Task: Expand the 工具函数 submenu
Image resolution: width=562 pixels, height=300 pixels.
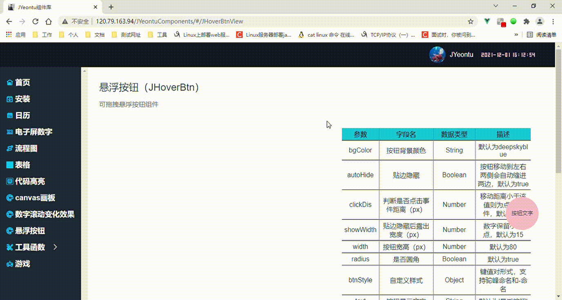Action: pos(29,247)
